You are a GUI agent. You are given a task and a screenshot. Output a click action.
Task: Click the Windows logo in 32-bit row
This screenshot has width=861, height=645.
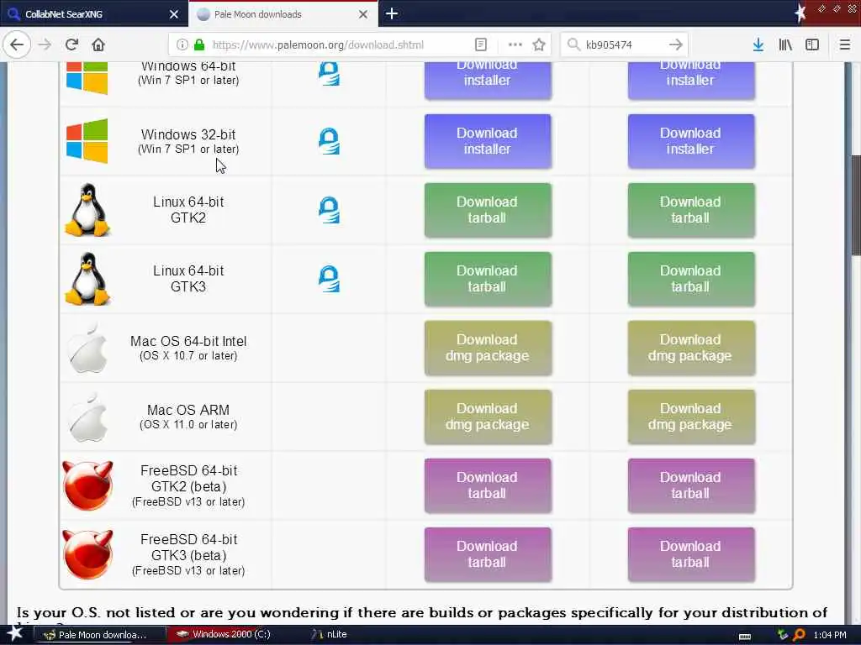(x=87, y=141)
